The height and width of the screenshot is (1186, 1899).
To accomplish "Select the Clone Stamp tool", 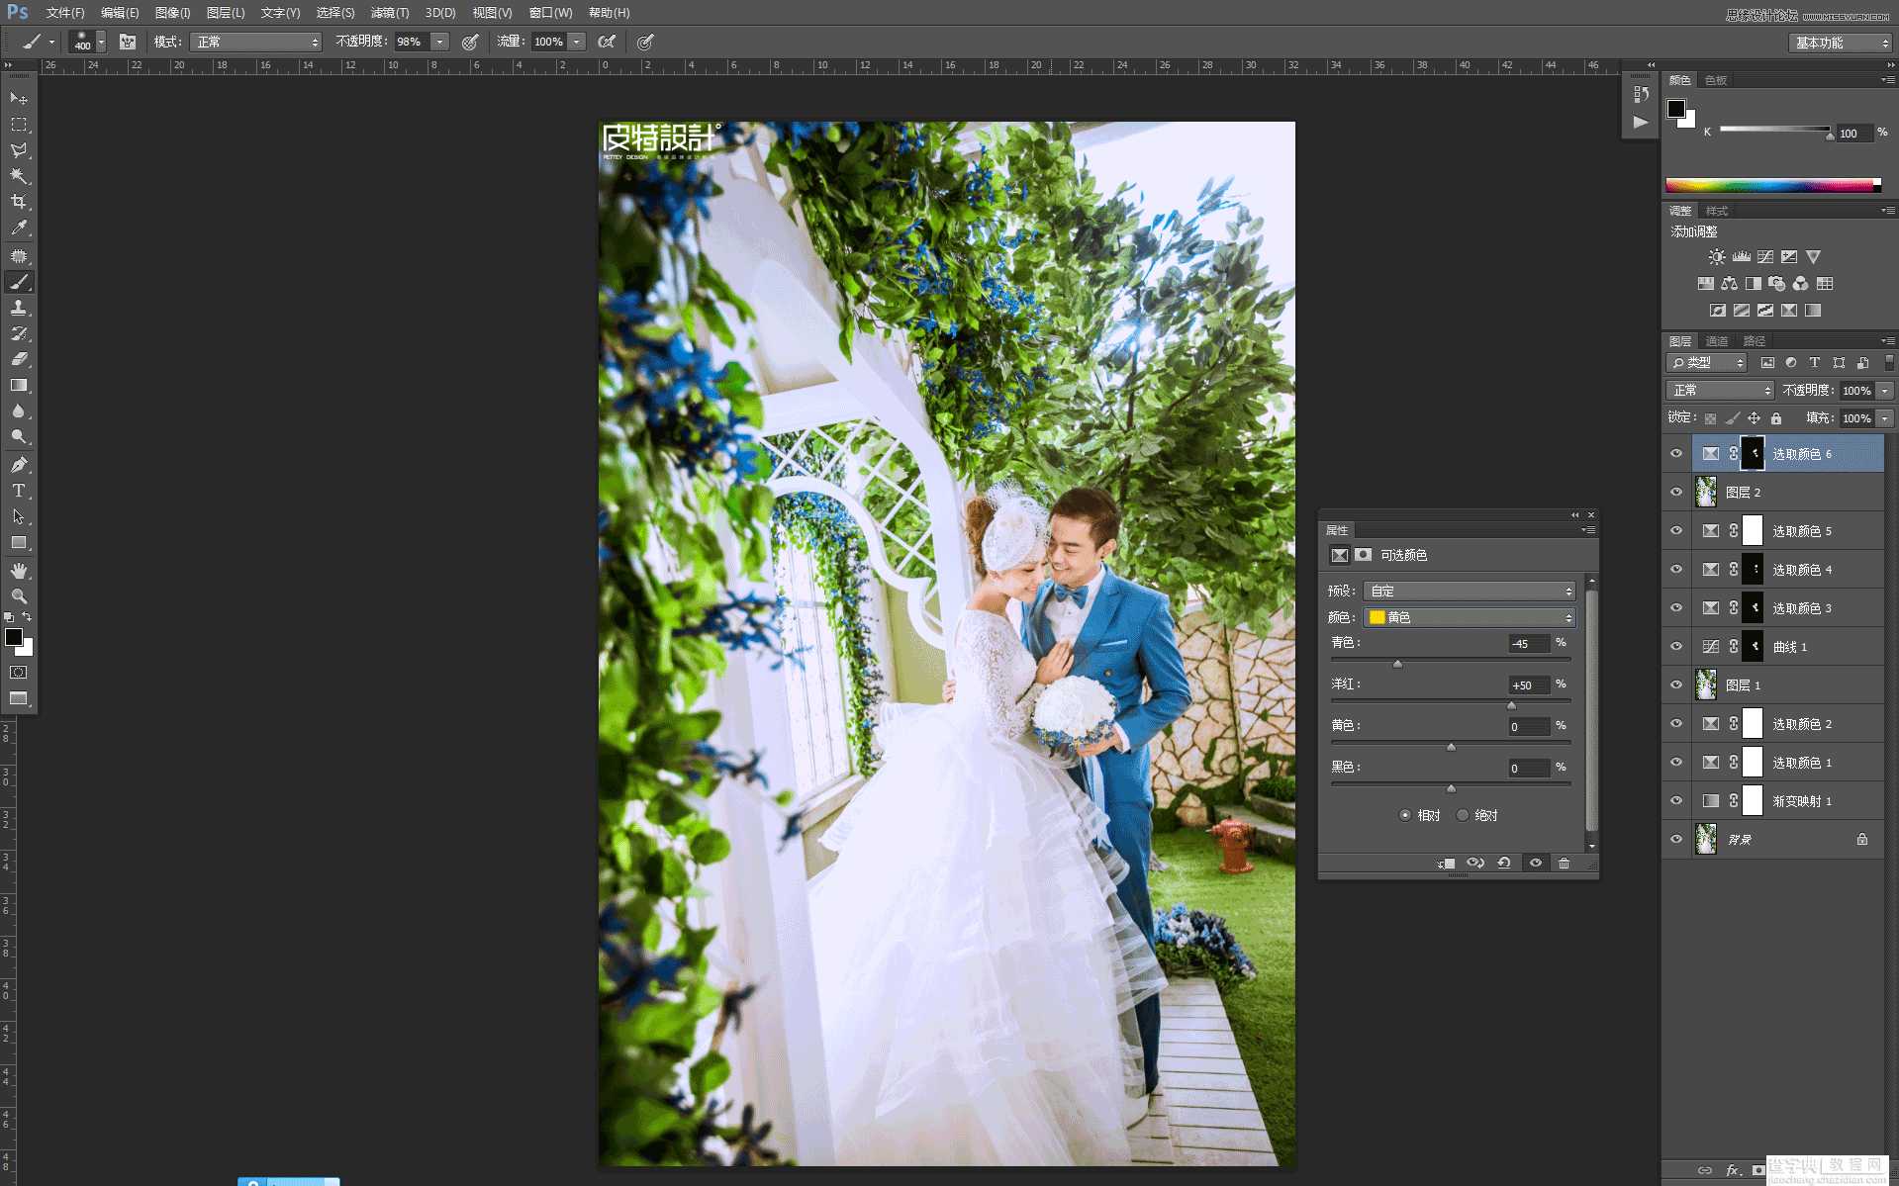I will [18, 308].
